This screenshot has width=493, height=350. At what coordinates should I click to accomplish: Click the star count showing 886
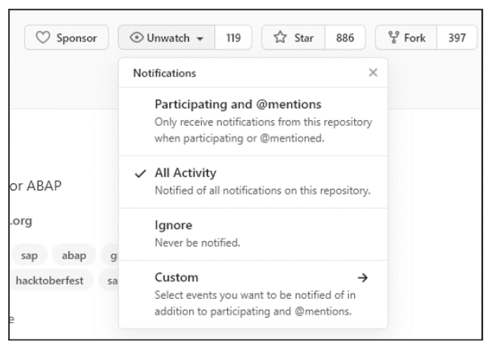[x=344, y=36]
